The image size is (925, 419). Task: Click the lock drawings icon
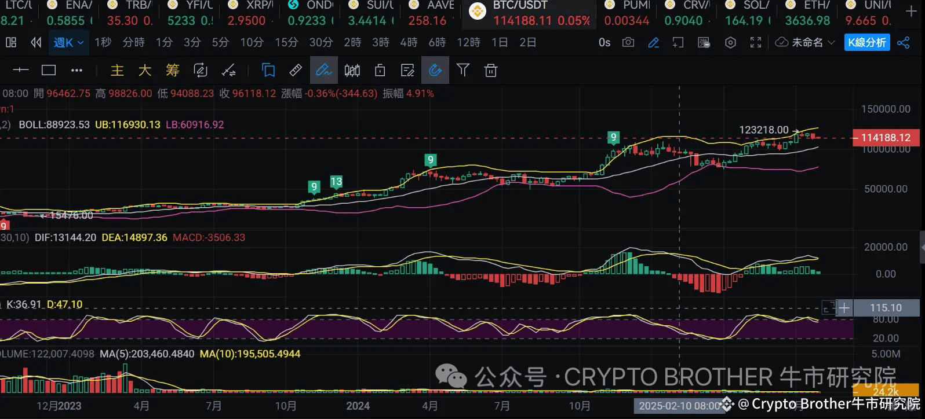380,70
